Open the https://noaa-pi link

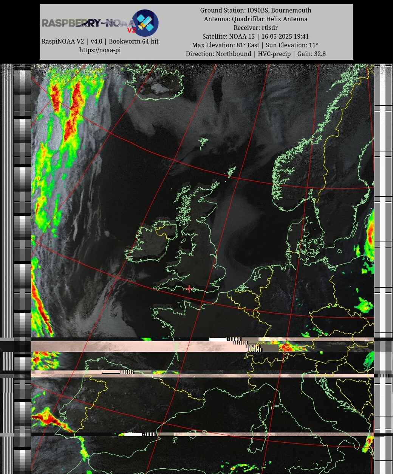(100, 50)
